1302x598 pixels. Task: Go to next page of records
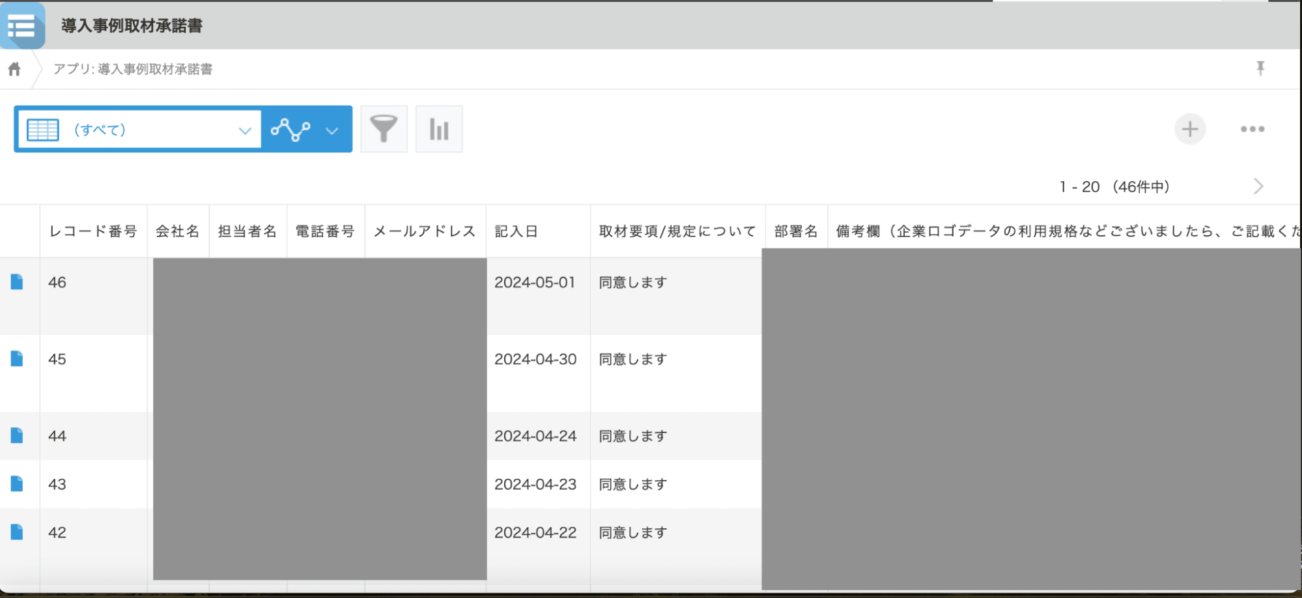[1258, 187]
